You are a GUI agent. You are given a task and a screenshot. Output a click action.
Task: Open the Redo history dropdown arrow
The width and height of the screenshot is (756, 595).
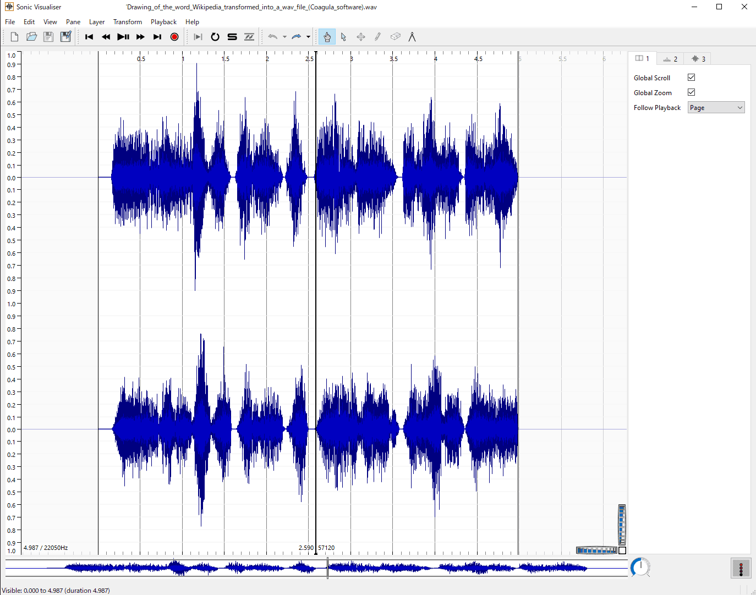point(308,37)
